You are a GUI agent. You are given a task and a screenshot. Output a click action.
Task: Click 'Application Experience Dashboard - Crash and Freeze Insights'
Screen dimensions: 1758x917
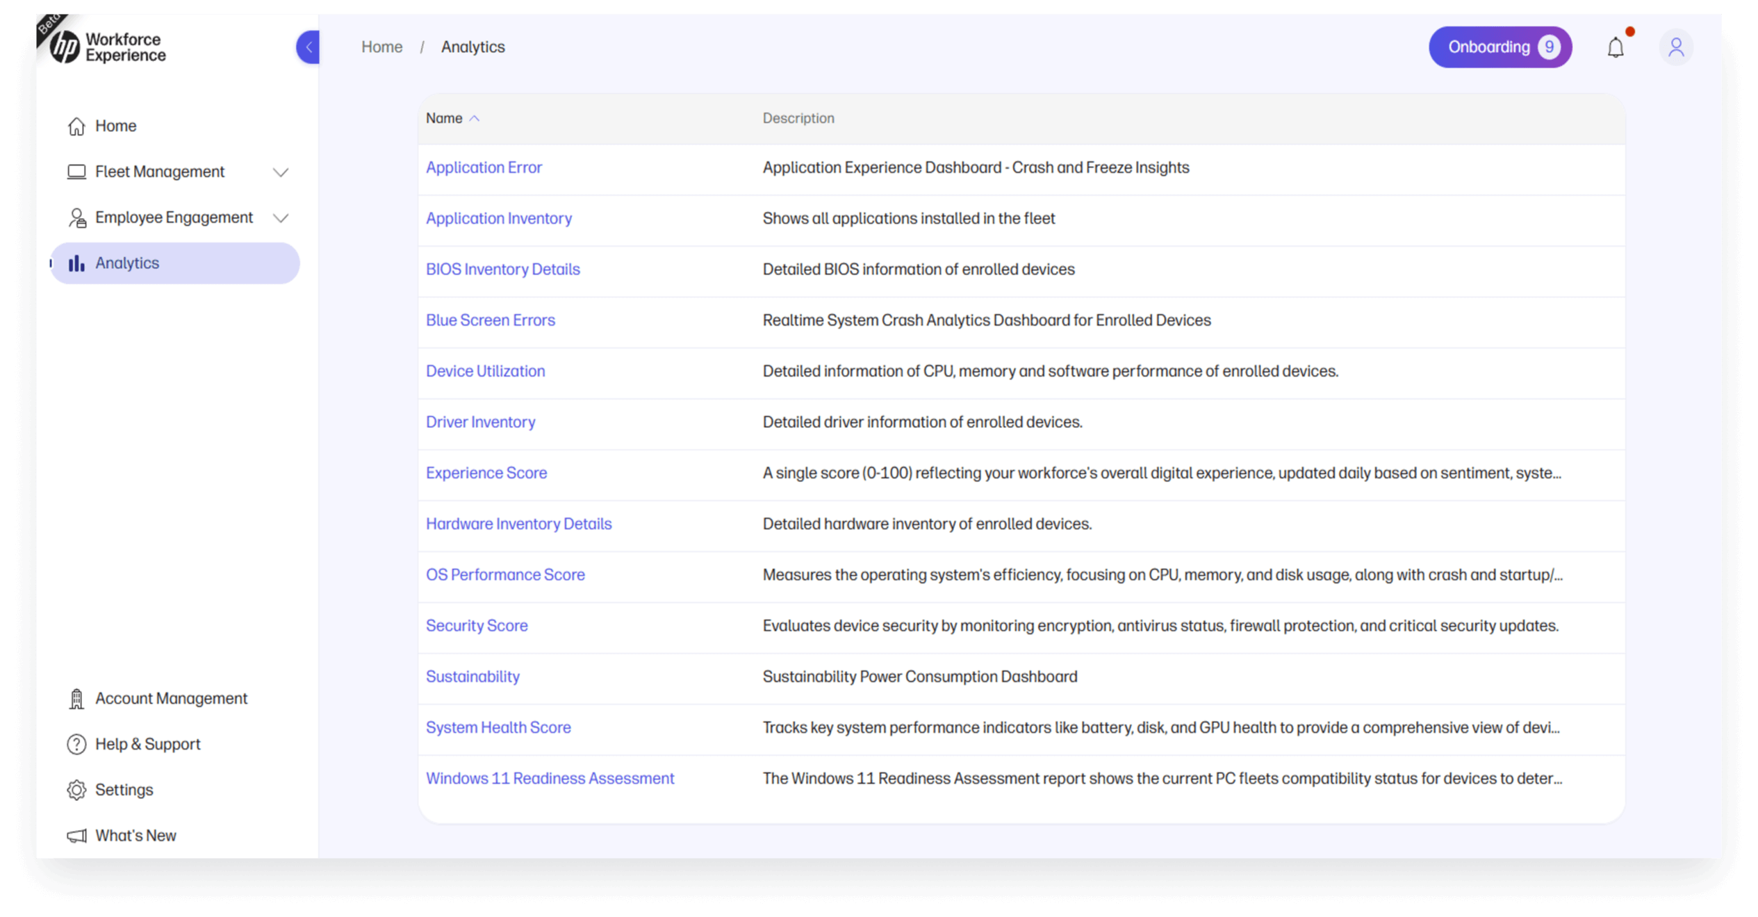coord(976,167)
